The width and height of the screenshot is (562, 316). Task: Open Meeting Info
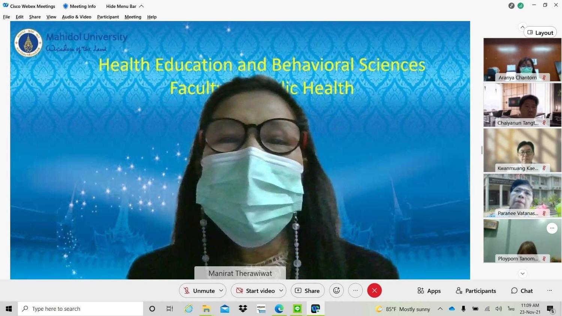coord(79,6)
